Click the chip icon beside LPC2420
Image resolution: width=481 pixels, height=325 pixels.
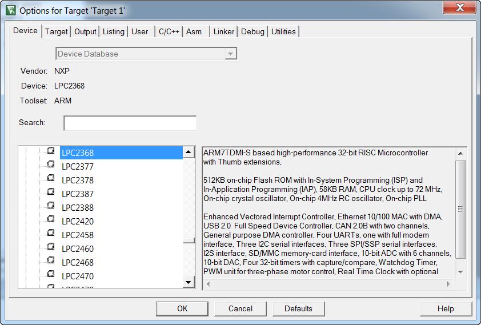(x=51, y=219)
